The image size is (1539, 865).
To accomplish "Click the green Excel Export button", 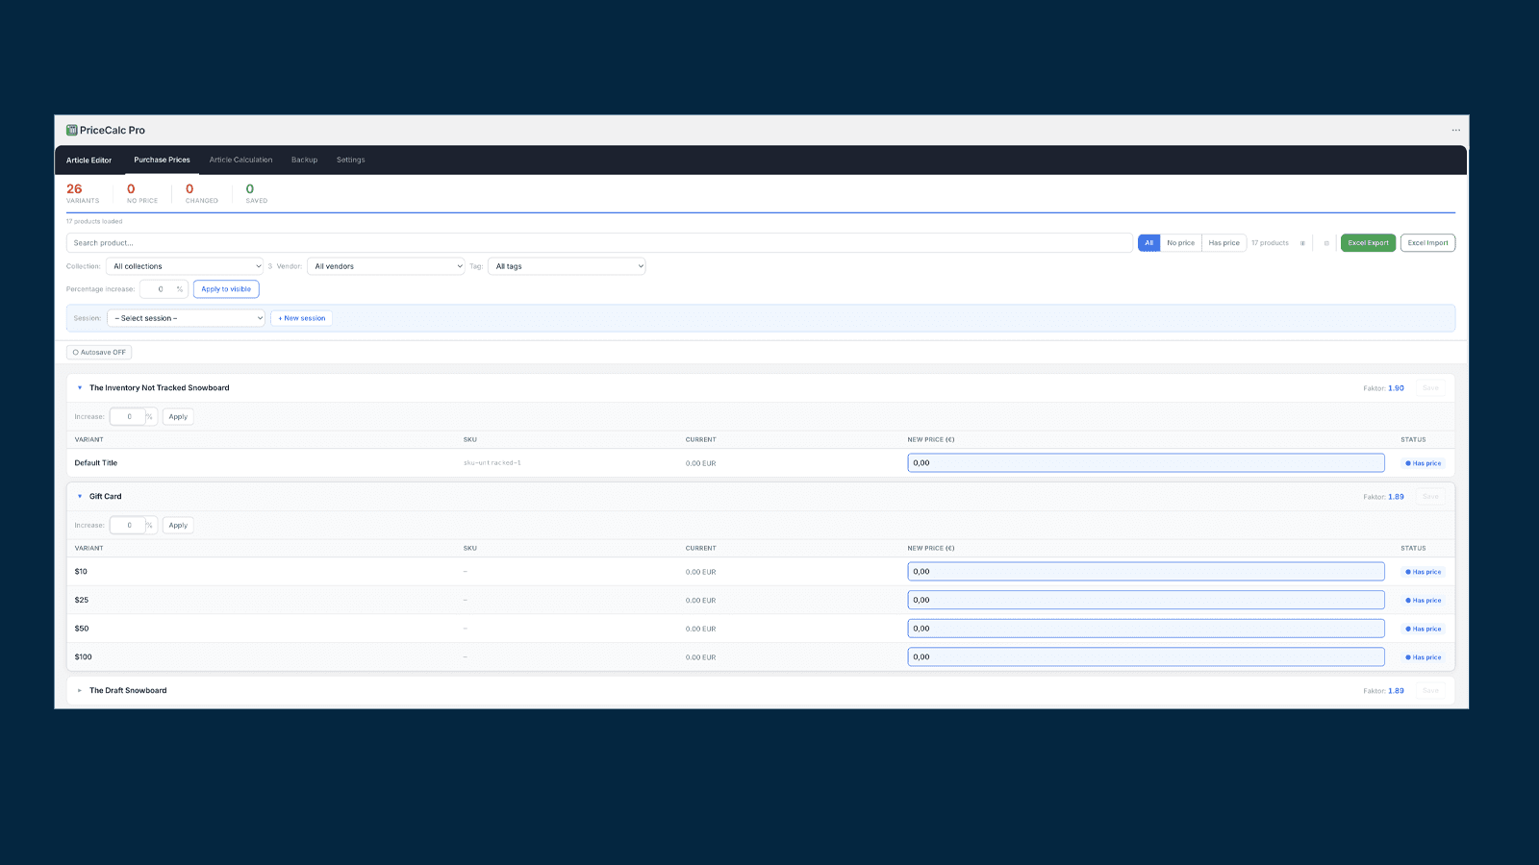I will point(1368,243).
